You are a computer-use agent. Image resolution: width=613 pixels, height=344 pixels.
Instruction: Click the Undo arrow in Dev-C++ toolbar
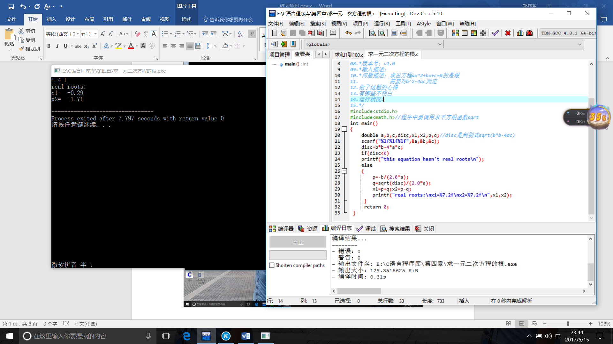[348, 33]
